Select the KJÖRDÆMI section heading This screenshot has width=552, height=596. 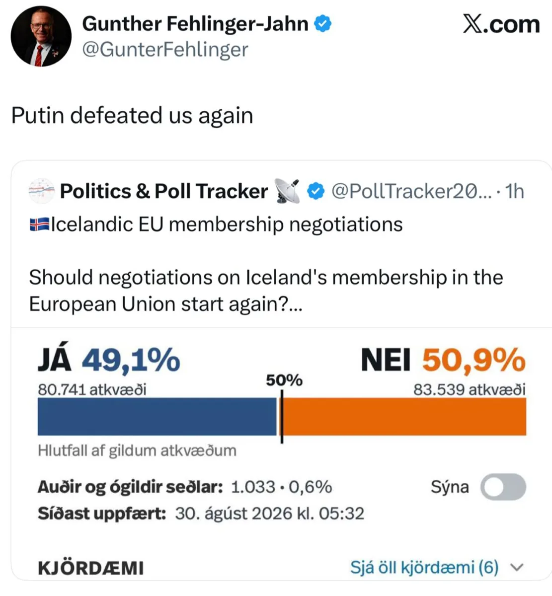[91, 568]
